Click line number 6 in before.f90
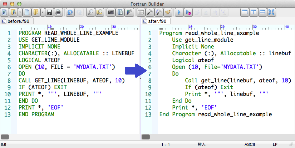 (x=9, y=67)
